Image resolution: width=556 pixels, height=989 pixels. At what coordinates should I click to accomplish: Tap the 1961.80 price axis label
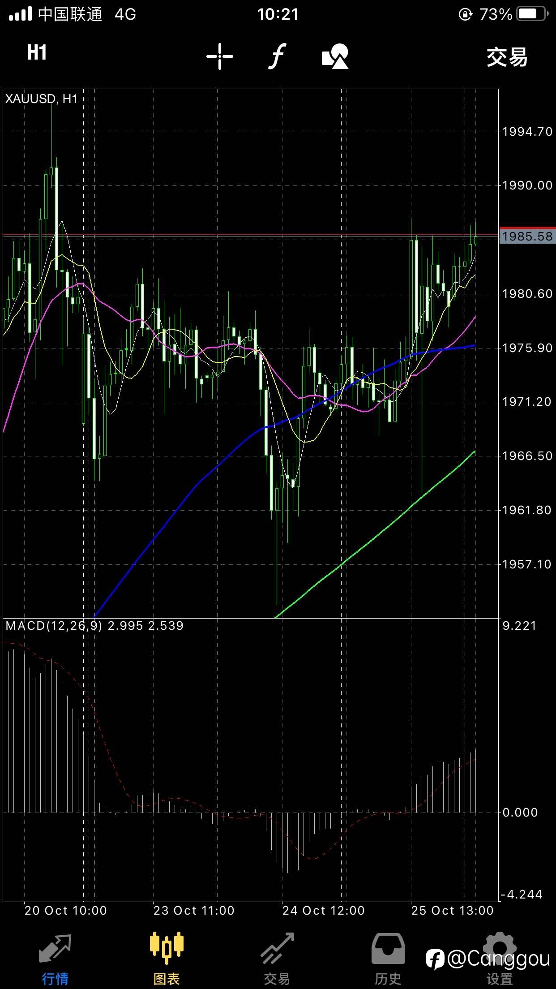tap(527, 510)
